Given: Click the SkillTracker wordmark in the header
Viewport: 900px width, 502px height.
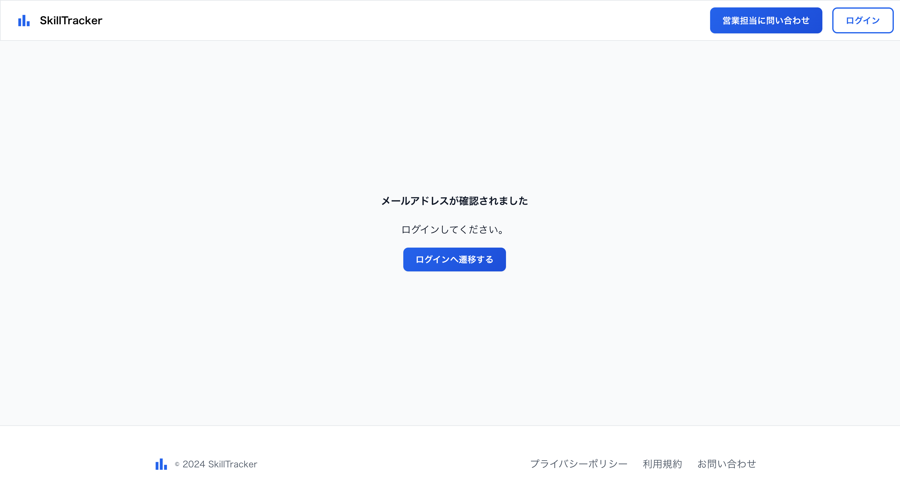Looking at the screenshot, I should tap(71, 20).
